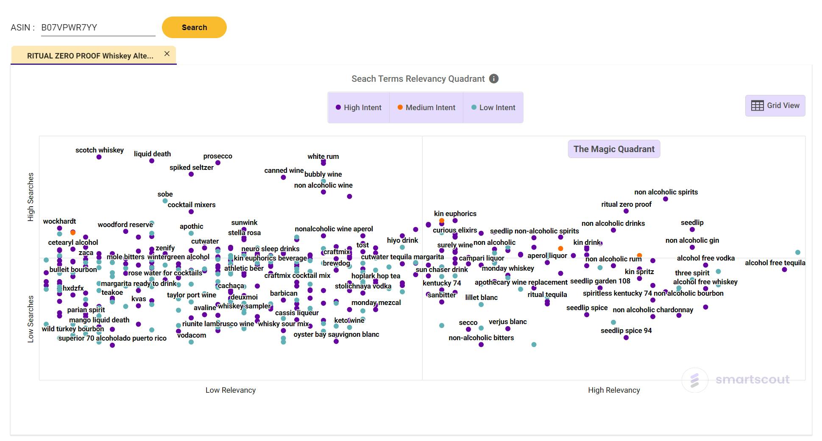
Task: Click the "non alcoholic drinks" label
Action: [x=613, y=223]
